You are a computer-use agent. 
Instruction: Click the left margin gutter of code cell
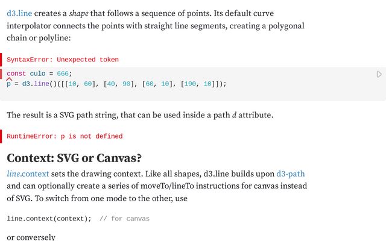coord(1,74)
